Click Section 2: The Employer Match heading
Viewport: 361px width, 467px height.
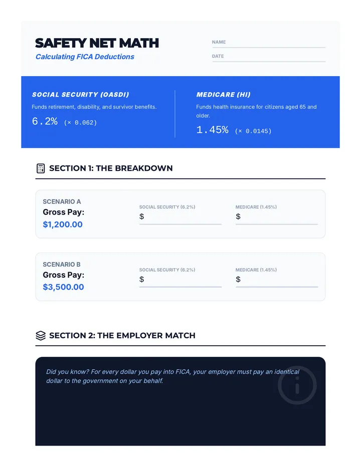click(x=122, y=335)
